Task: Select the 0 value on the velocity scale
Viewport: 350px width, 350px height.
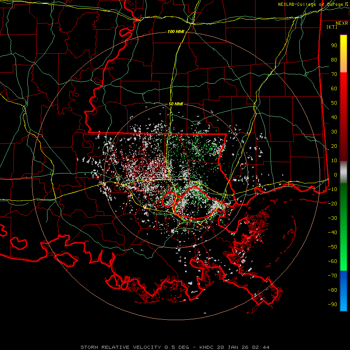Action: (336, 175)
